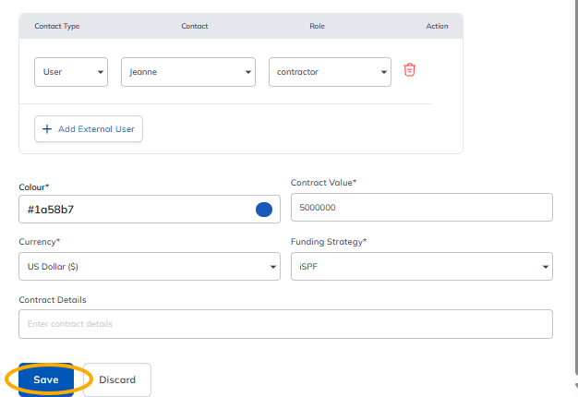The height and width of the screenshot is (397, 578).
Task: Focus the Colour hex code field
Action: point(134,210)
